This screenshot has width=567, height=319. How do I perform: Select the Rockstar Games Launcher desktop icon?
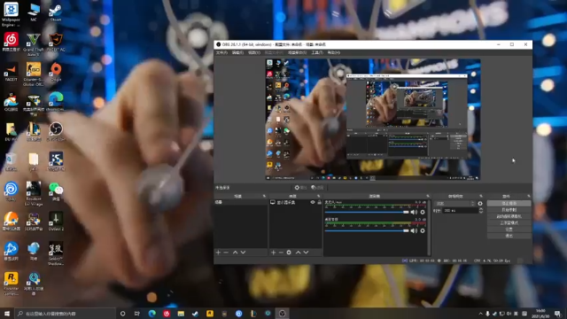11,284
